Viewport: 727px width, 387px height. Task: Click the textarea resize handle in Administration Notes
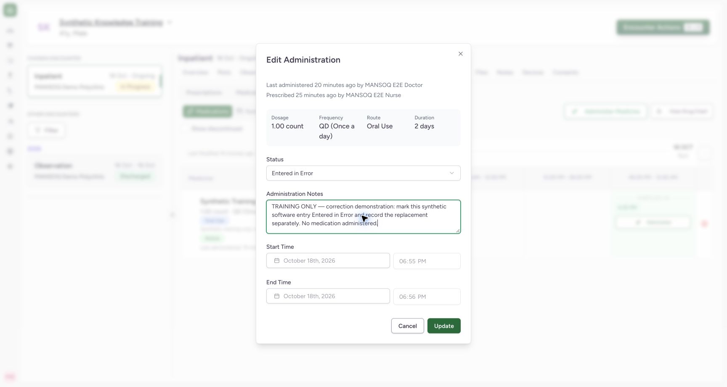point(458,231)
